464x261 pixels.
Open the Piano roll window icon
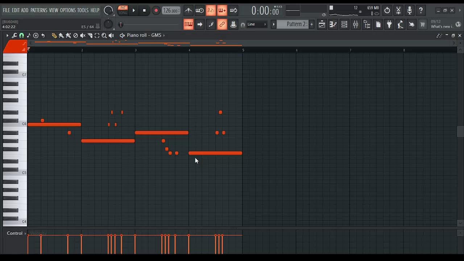[x=333, y=24]
